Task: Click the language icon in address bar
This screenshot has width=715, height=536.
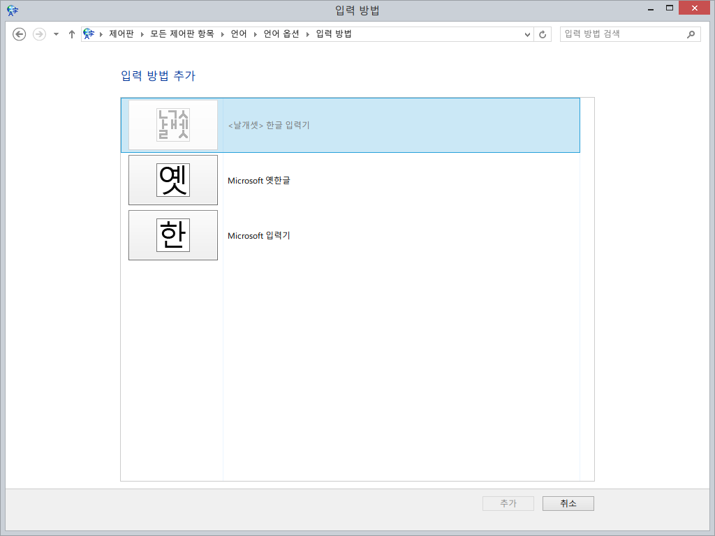Action: (89, 34)
